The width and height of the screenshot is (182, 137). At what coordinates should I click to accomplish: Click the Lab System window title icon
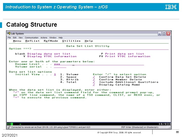click(x=9, y=33)
